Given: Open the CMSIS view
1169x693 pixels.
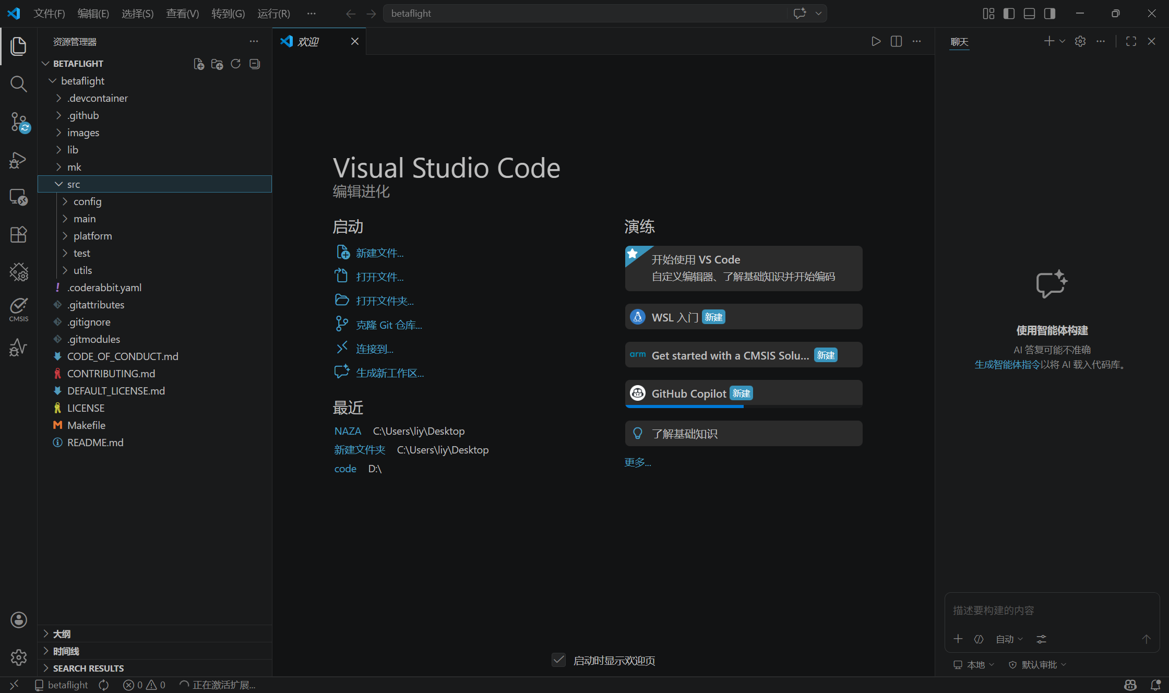Looking at the screenshot, I should pos(19,309).
